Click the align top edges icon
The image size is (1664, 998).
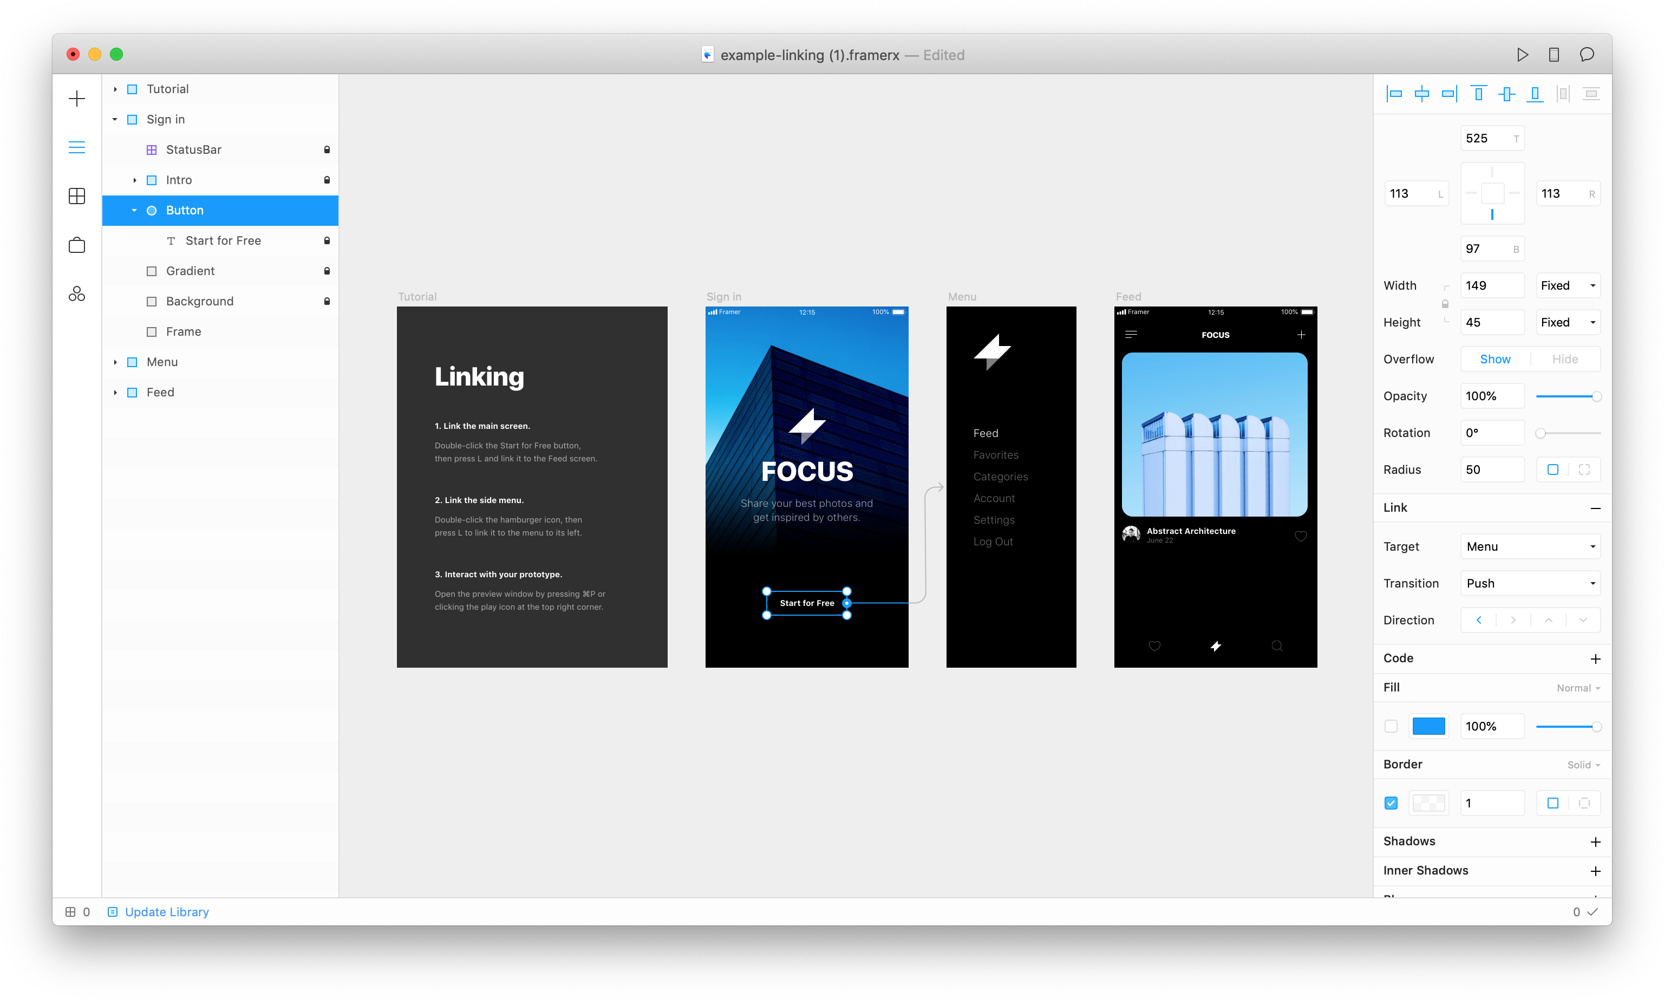coord(1478,94)
